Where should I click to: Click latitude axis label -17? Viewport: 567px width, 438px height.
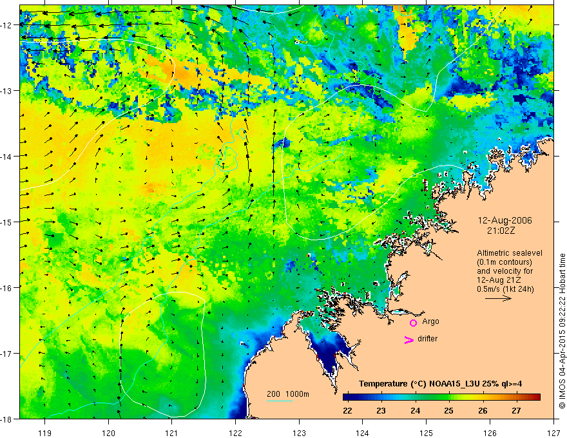pos(7,354)
